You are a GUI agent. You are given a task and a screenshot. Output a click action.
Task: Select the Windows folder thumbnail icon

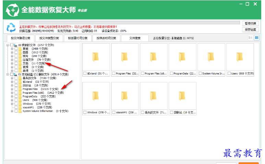[96, 96]
